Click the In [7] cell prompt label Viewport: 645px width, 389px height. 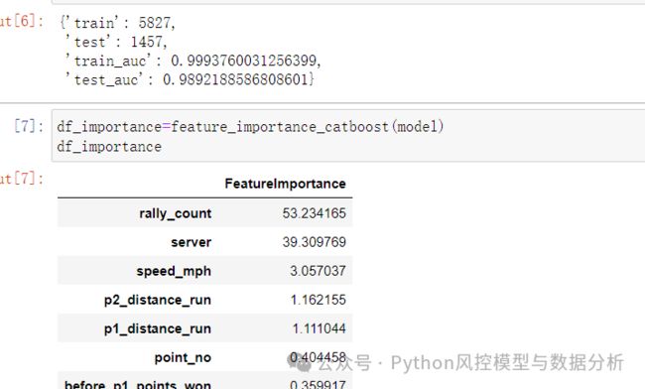tap(29, 126)
